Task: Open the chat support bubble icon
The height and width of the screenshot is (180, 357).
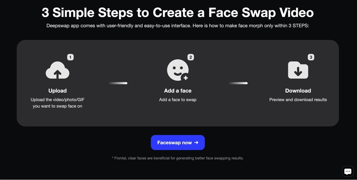Action: (348, 172)
